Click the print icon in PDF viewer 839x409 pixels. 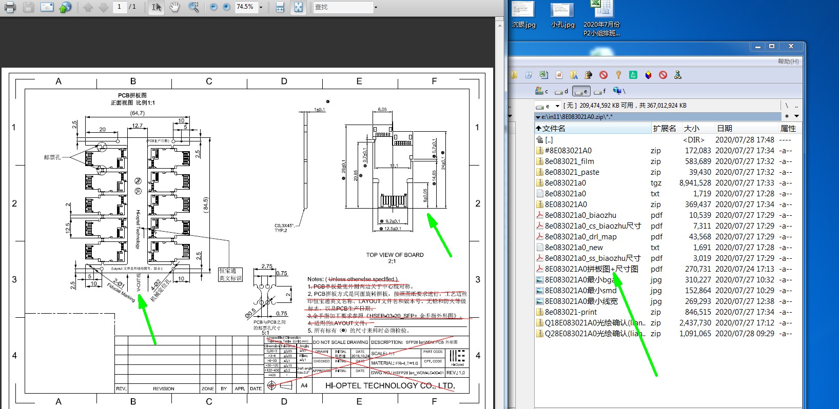point(9,7)
